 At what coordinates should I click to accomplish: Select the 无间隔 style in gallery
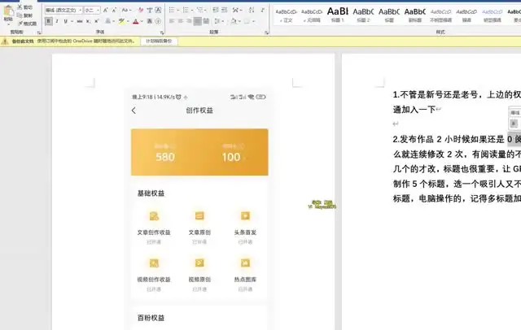click(x=312, y=14)
